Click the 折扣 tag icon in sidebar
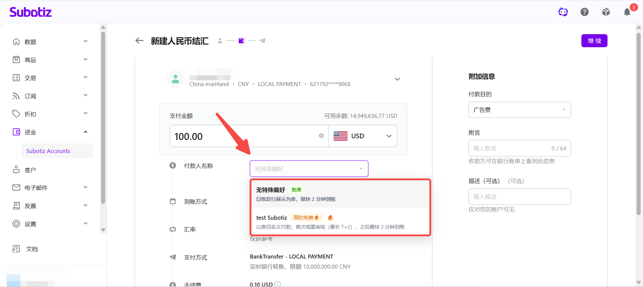This screenshot has width=643, height=287. (16, 114)
